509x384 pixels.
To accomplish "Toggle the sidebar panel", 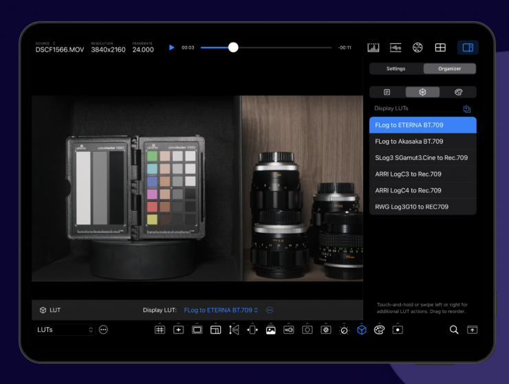I will tap(468, 47).
